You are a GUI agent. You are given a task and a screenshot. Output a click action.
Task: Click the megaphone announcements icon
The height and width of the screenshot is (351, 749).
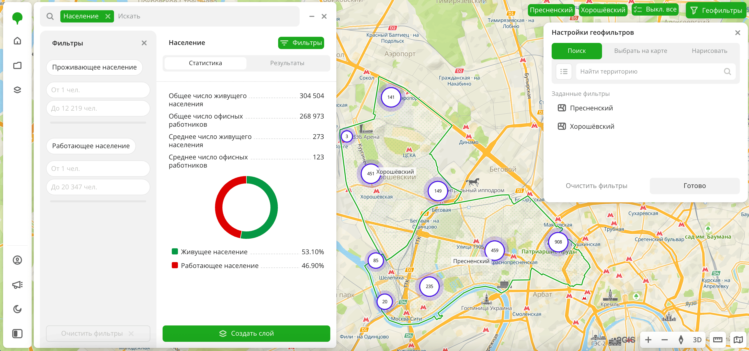17,285
